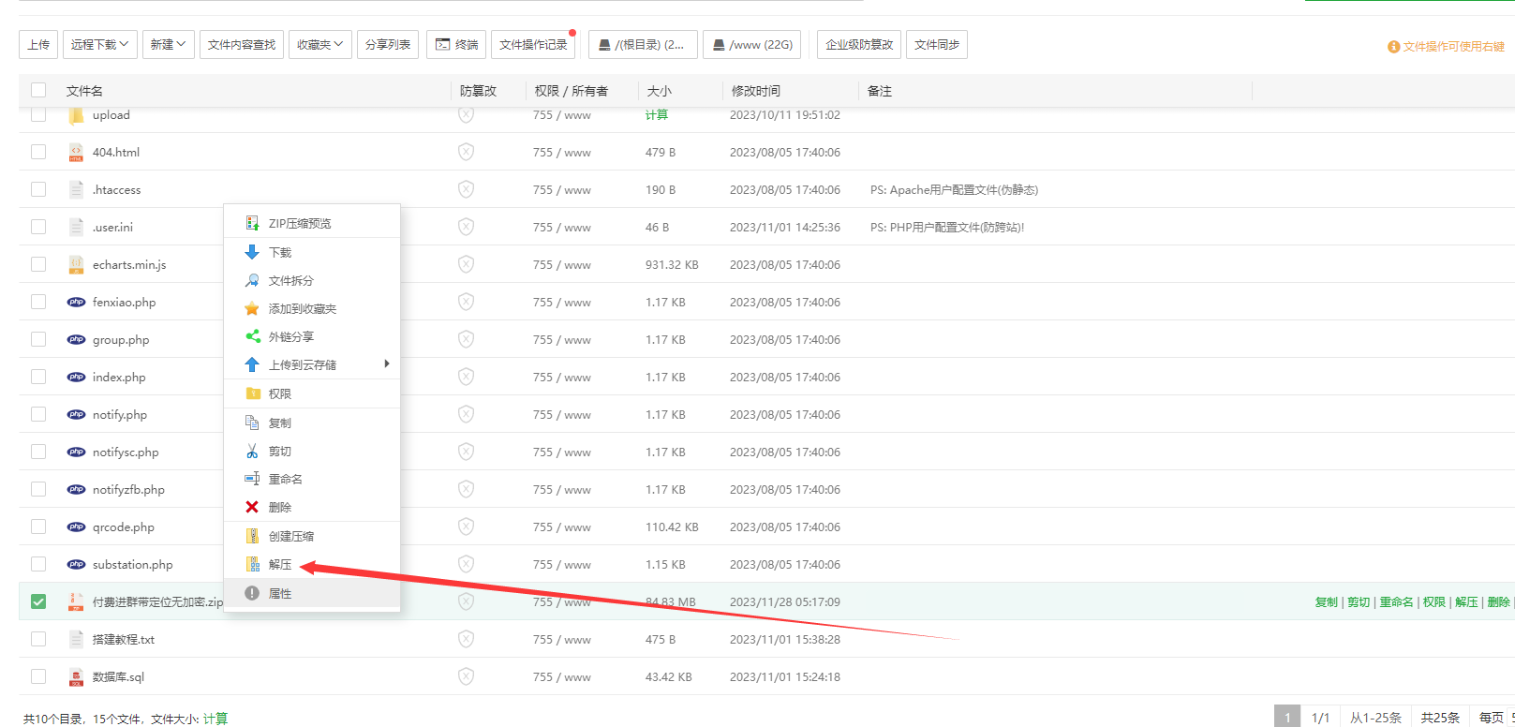Image resolution: width=1515 pixels, height=727 pixels.
Task: Tick the checkbox for index.php
Action: (x=38, y=377)
